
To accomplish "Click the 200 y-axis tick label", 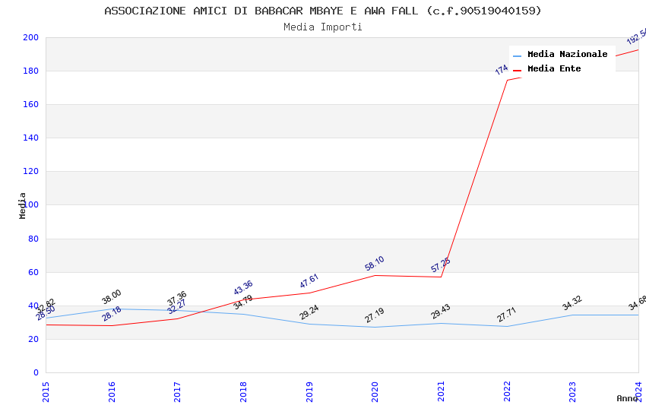I will (x=30, y=37).
